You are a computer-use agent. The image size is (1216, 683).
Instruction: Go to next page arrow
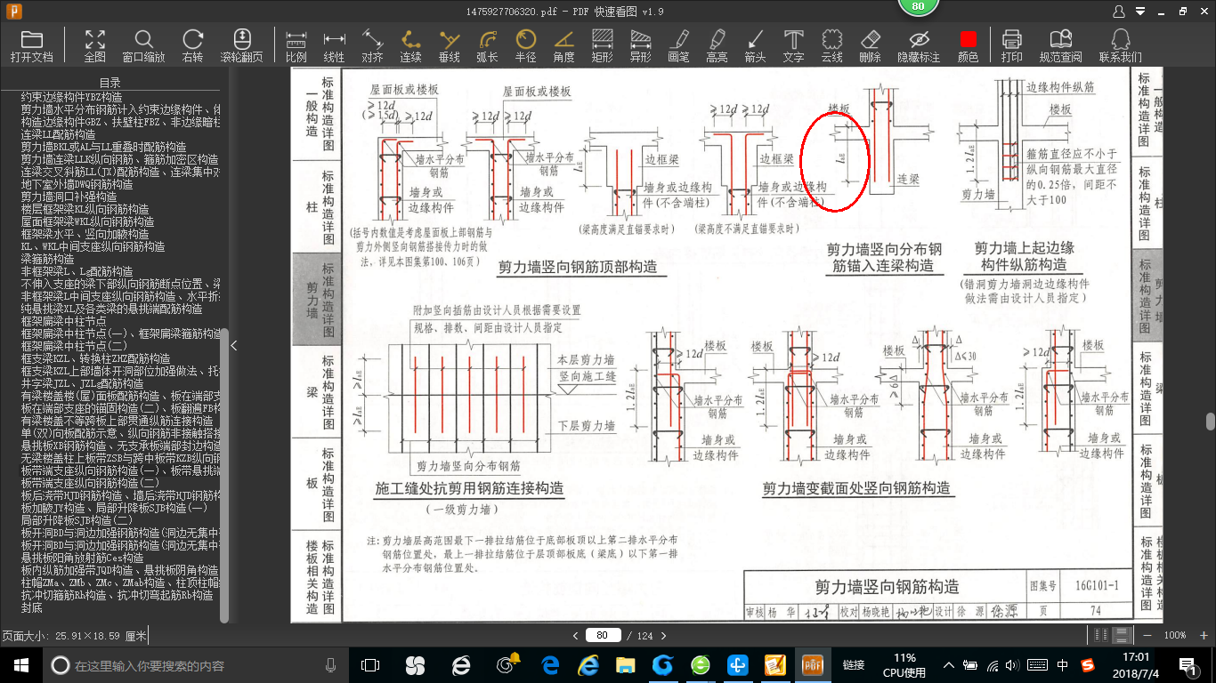tap(662, 635)
